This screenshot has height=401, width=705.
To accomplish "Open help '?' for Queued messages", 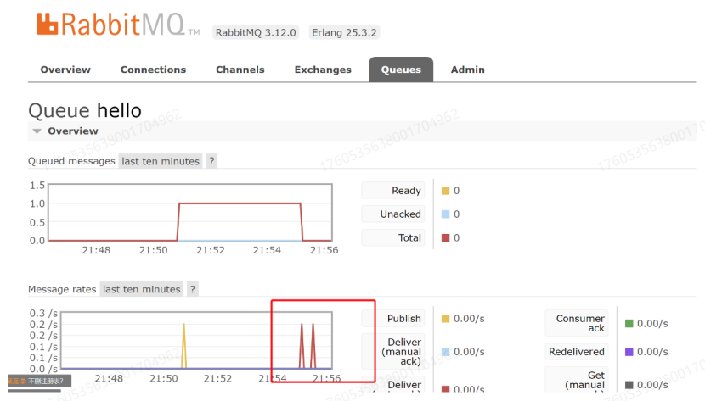I will 211,161.
